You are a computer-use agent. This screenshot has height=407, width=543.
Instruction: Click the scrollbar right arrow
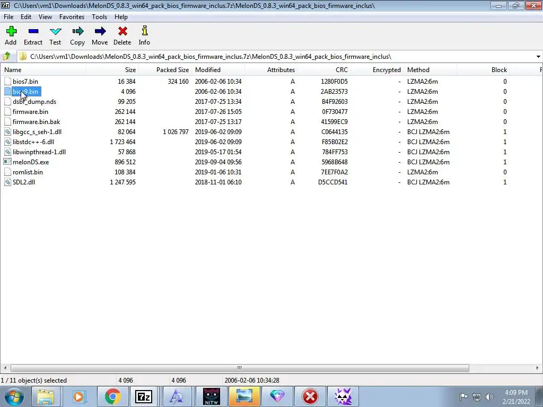pyautogui.click(x=538, y=368)
